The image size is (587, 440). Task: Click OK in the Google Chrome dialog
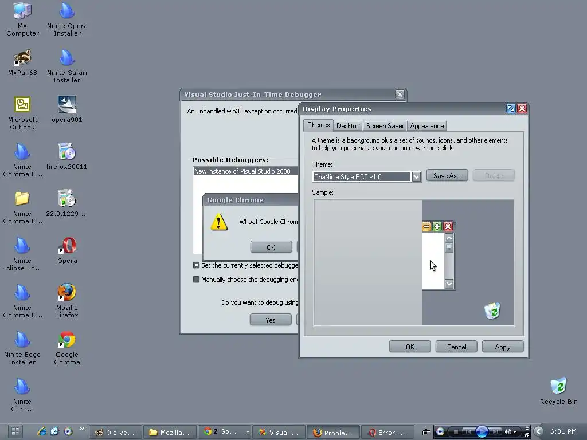click(x=271, y=247)
